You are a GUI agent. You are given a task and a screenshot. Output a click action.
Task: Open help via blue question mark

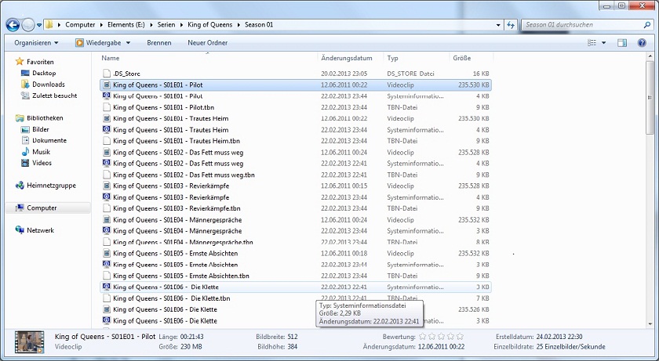642,43
